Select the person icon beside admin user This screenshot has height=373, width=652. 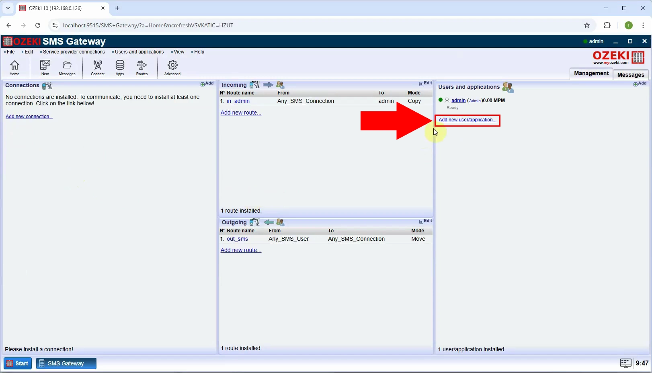[x=447, y=100]
